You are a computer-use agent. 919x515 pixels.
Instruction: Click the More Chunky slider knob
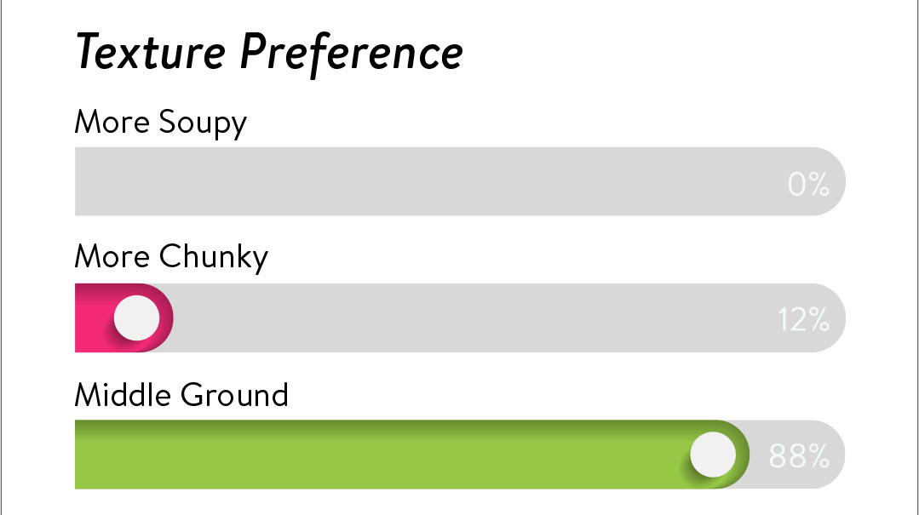[136, 318]
